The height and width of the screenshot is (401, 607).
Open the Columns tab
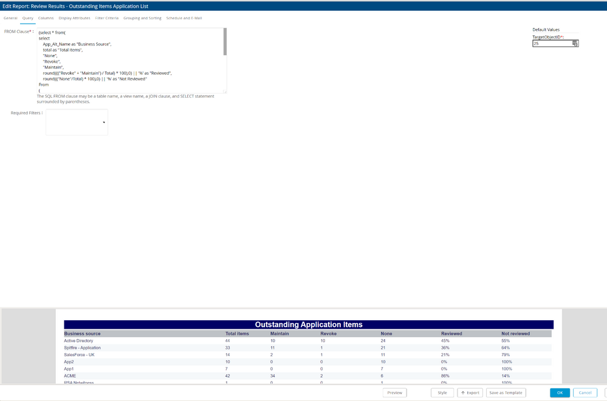pos(46,18)
